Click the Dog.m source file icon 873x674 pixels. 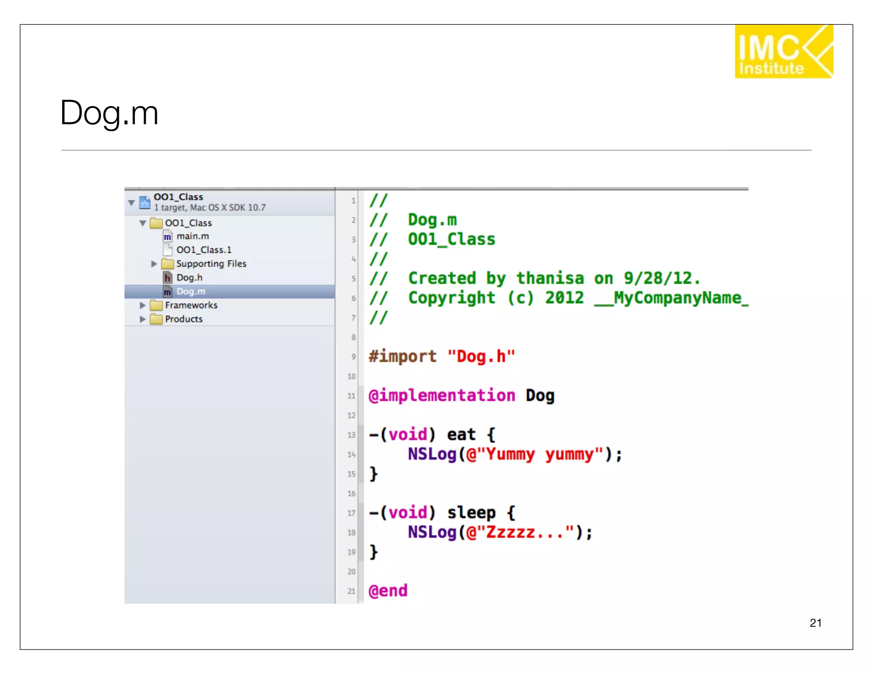coord(168,292)
